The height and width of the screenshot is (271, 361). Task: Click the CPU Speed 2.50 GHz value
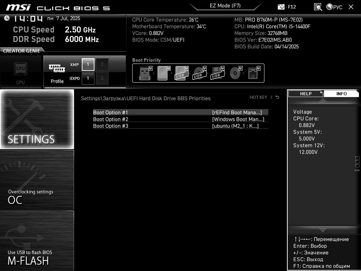tap(80, 30)
